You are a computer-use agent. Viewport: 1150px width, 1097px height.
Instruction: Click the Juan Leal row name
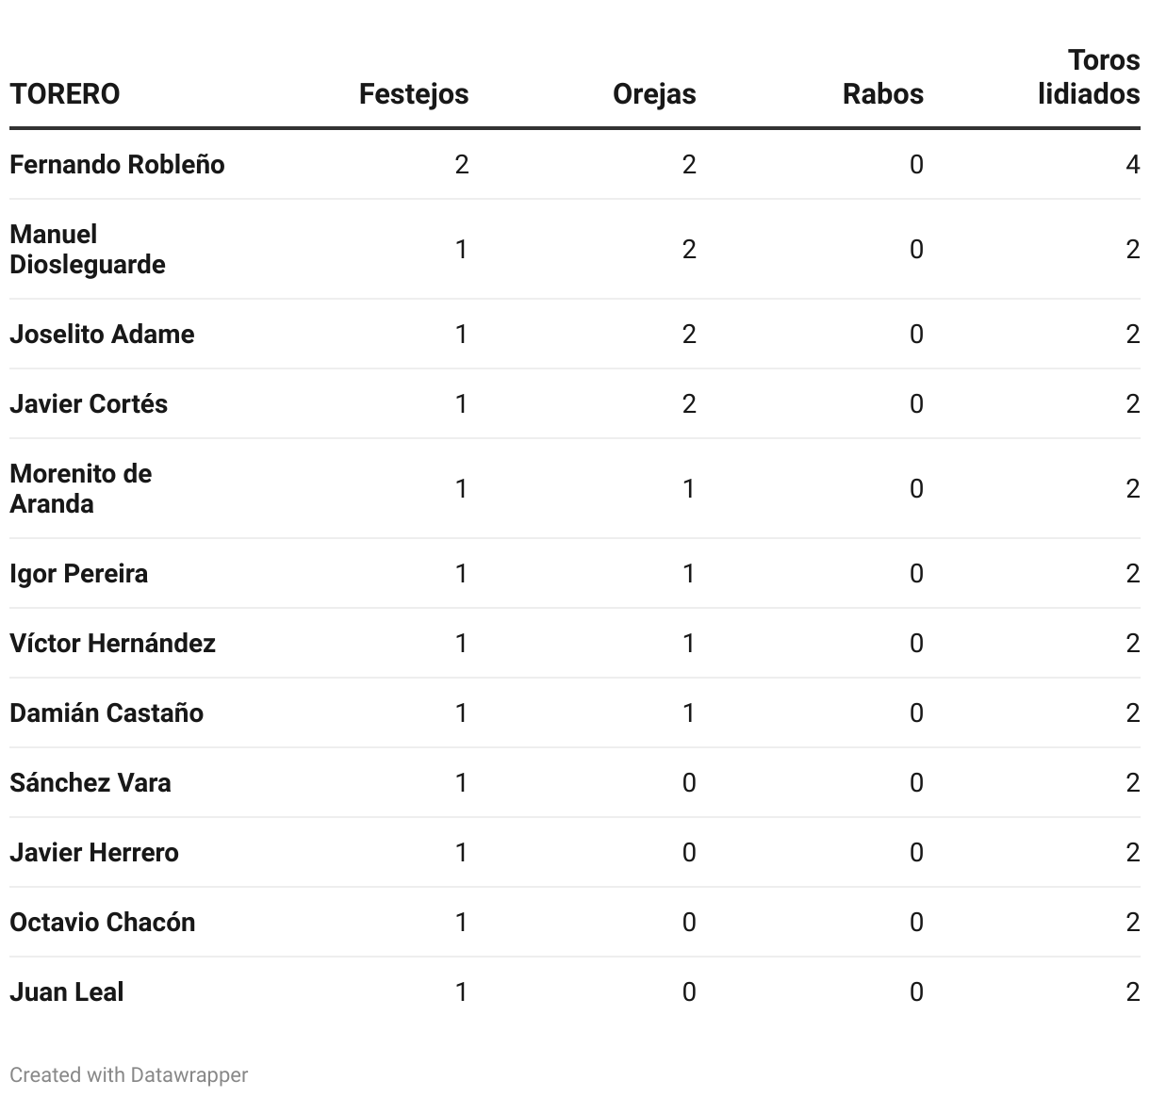[67, 992]
